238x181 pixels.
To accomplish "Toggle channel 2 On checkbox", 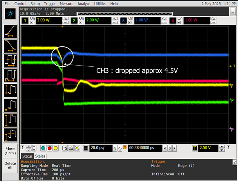I will (x=80, y=22).
